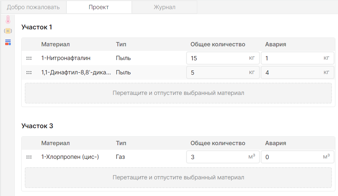The height and width of the screenshot is (196, 338).
Task: Click the Участок 3 heading
Action: pyautogui.click(x=37, y=126)
